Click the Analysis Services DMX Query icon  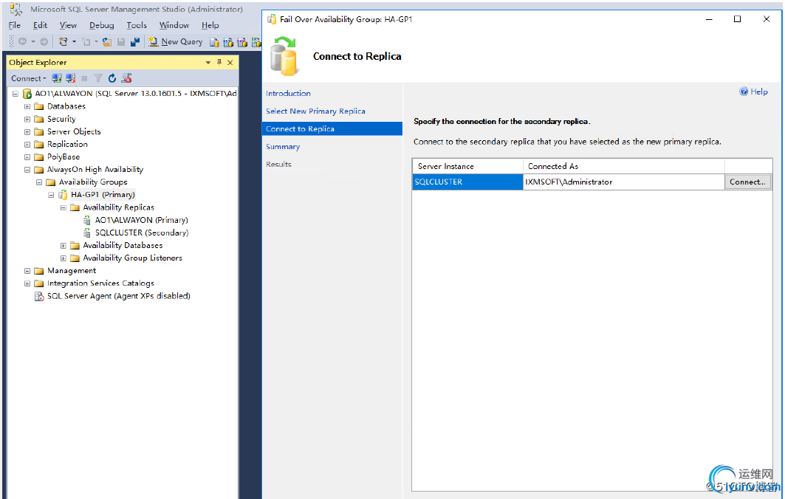point(242,42)
